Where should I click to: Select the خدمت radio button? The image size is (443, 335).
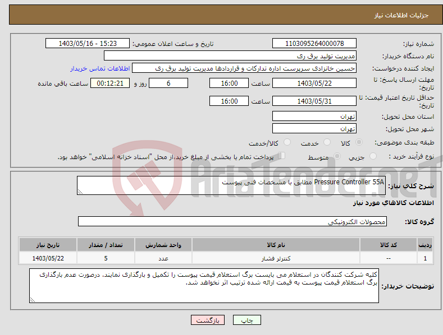click(327, 142)
